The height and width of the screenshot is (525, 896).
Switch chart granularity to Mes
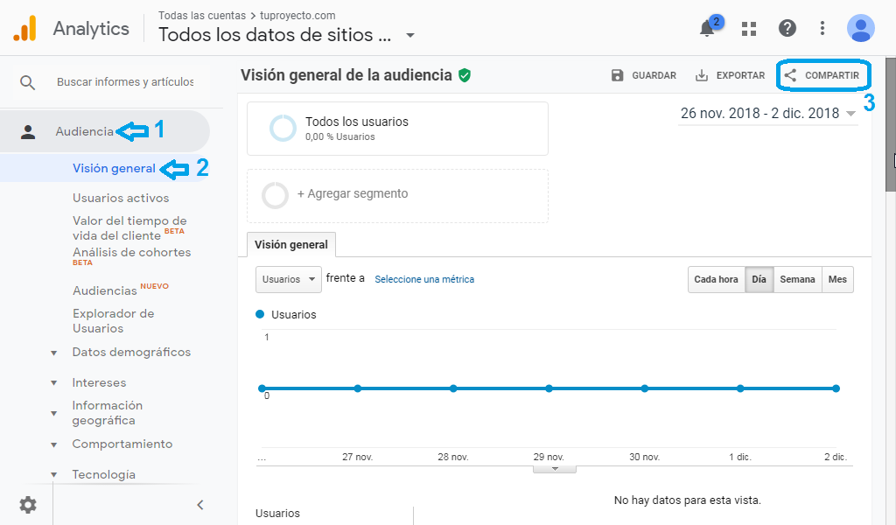pyautogui.click(x=837, y=280)
